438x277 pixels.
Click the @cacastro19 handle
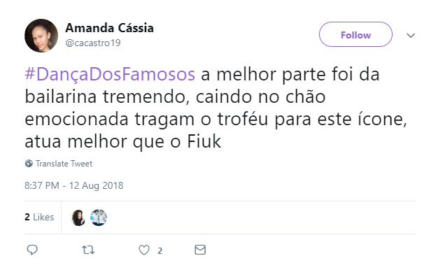tap(93, 43)
